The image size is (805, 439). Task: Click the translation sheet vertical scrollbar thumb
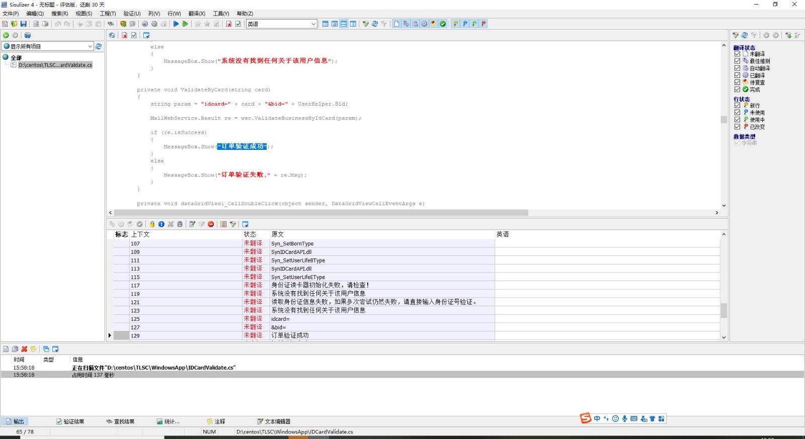point(724,310)
